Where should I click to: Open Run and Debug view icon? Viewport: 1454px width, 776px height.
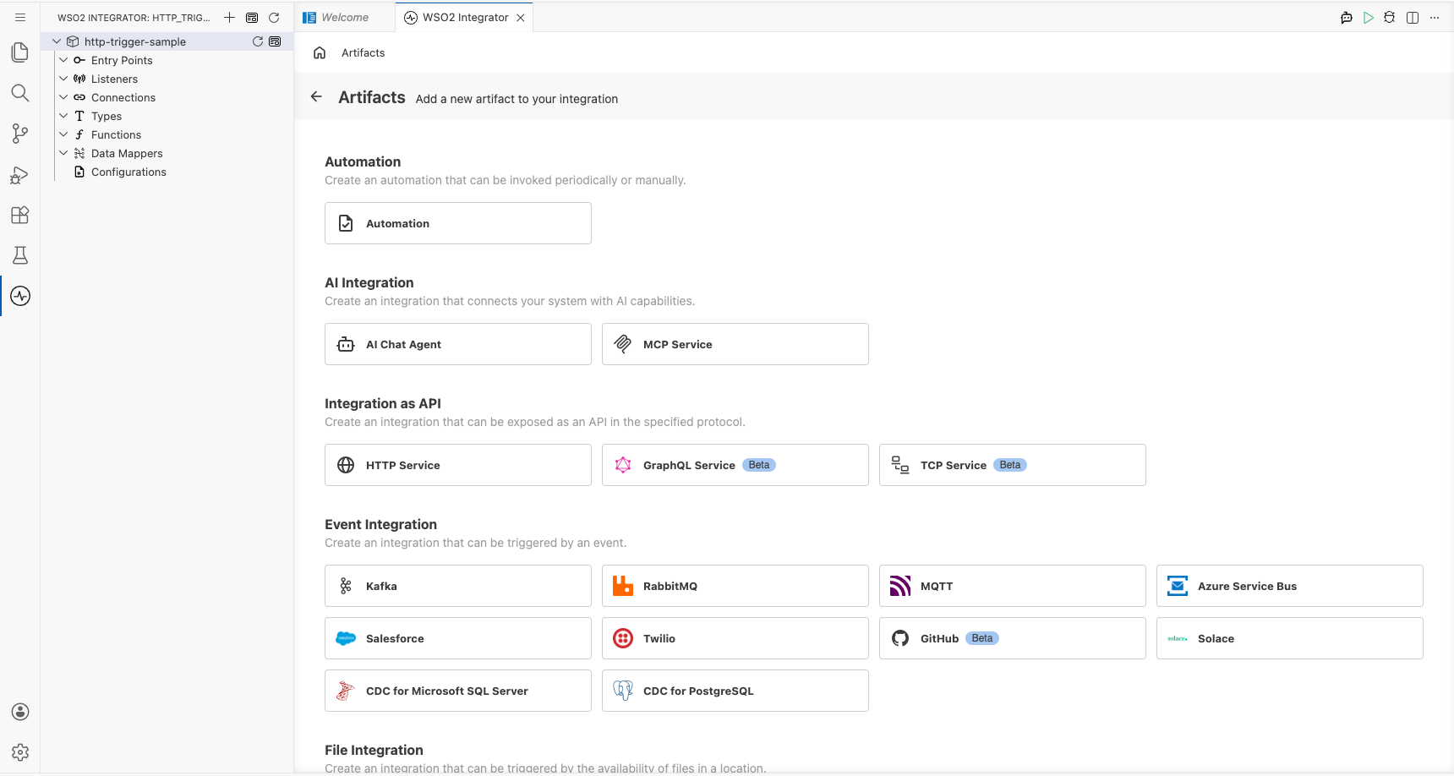pos(20,174)
